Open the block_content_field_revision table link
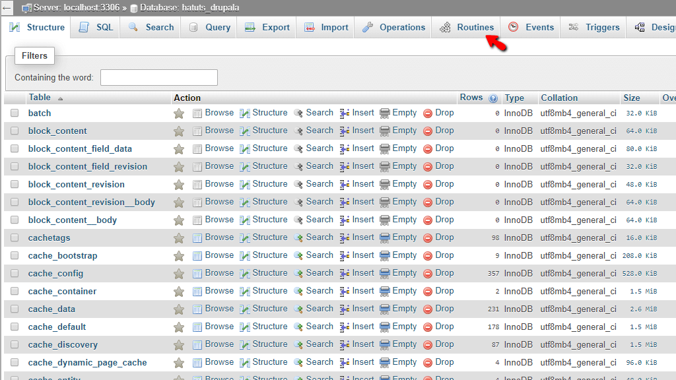Image resolution: width=676 pixels, height=380 pixels. [88, 166]
